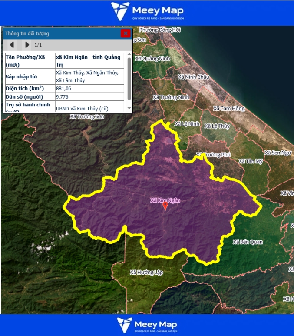294x336 pixels.
Task: Click the bottom Meey Map logo
Action: click(x=147, y=325)
